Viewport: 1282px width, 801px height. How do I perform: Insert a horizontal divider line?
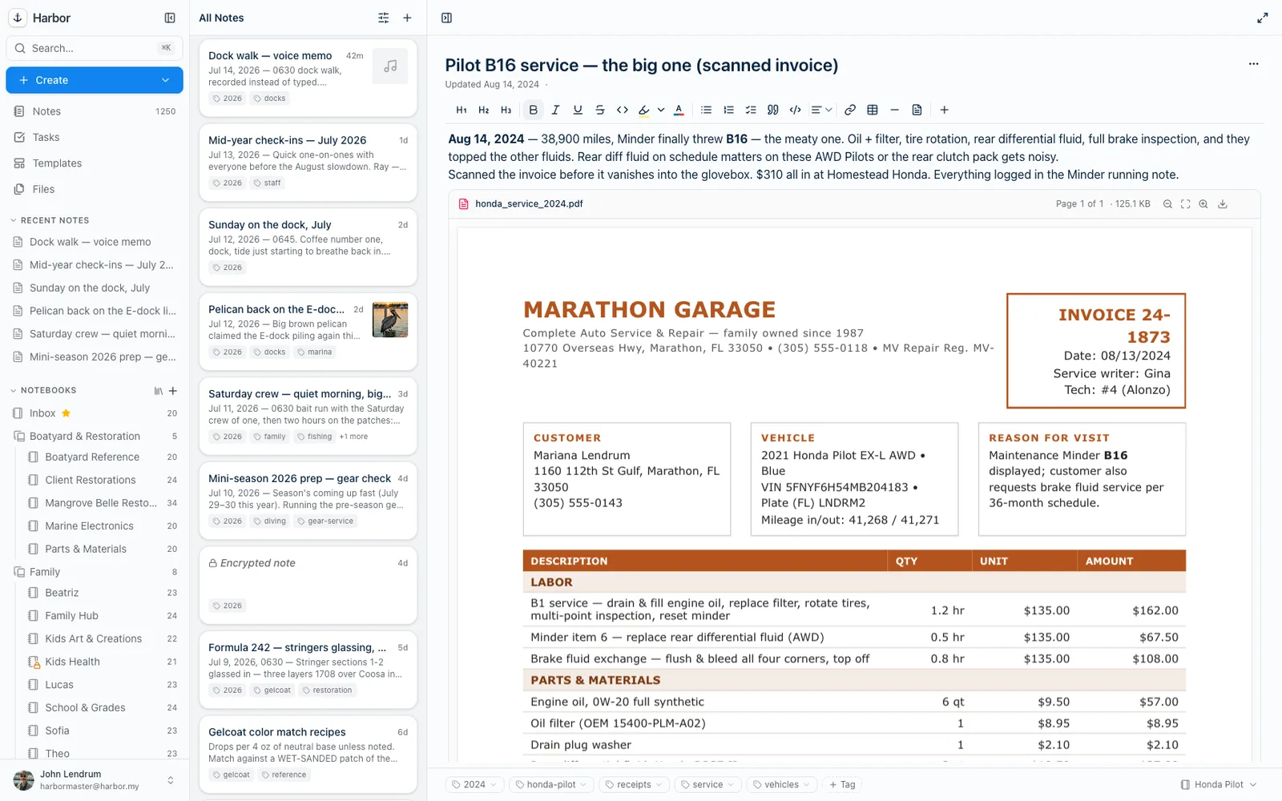(x=895, y=110)
